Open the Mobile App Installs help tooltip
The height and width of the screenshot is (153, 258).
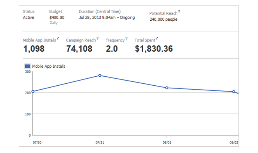[x=58, y=38]
